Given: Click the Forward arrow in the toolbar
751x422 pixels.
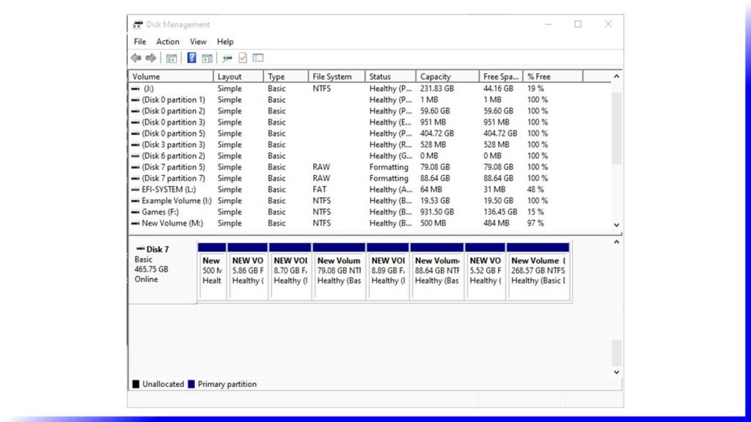Looking at the screenshot, I should [x=150, y=58].
